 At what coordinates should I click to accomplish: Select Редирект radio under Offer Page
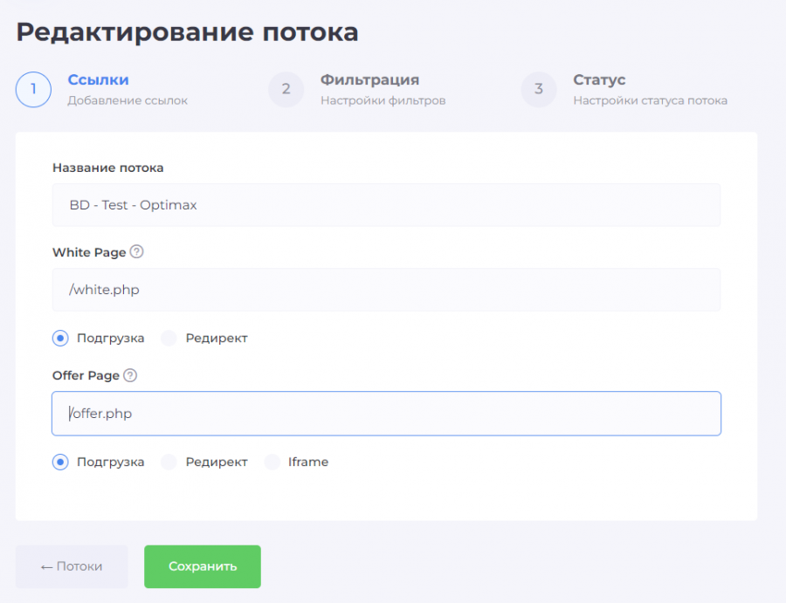pos(169,462)
